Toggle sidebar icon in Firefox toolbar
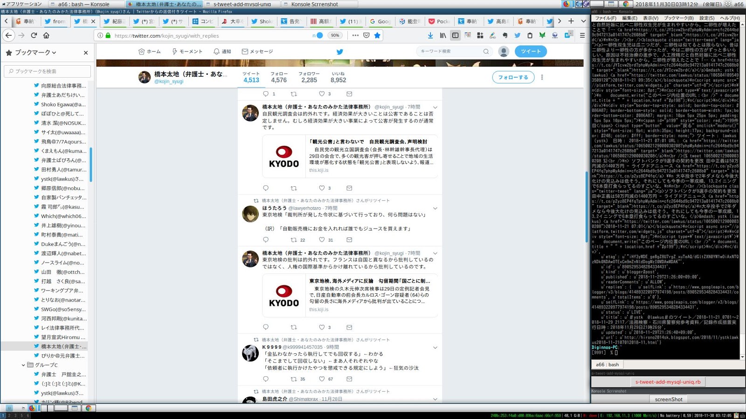The width and height of the screenshot is (746, 419). [456, 35]
